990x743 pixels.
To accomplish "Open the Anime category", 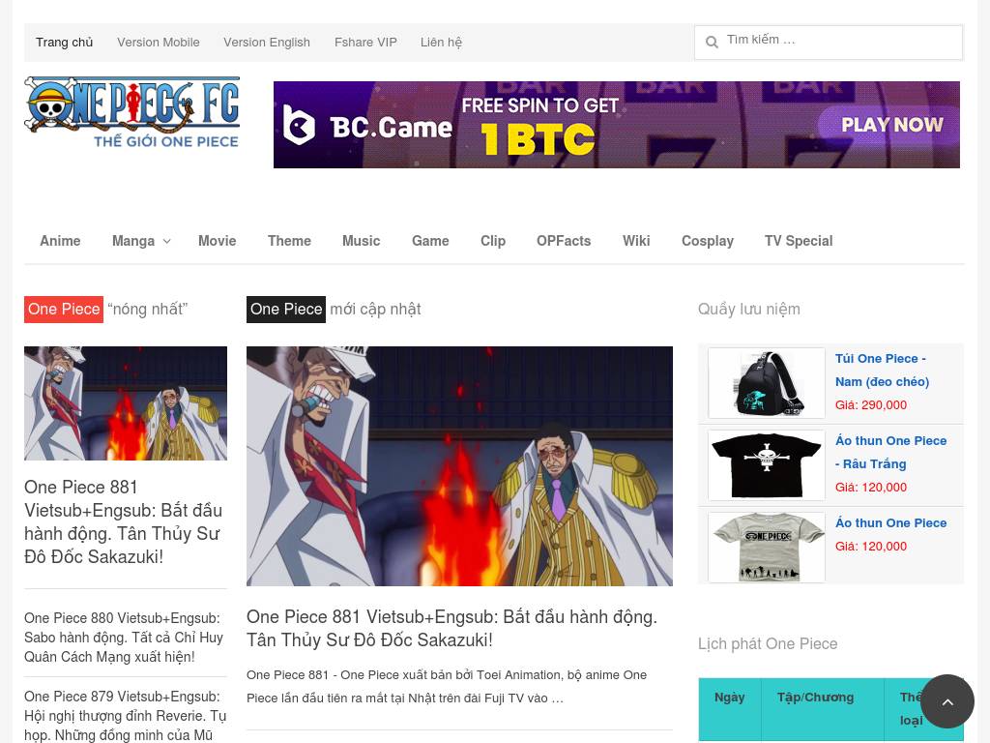I will pyautogui.click(x=60, y=241).
